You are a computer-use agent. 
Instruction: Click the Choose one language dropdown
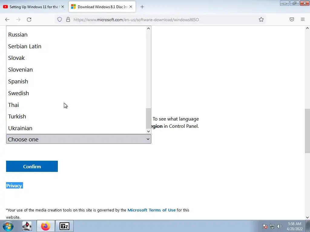pos(79,139)
